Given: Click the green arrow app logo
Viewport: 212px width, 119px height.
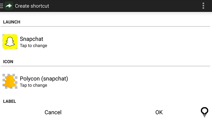Looking at the screenshot, I should click(x=9, y=6).
